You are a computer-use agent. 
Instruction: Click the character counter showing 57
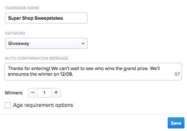[x=177, y=74]
